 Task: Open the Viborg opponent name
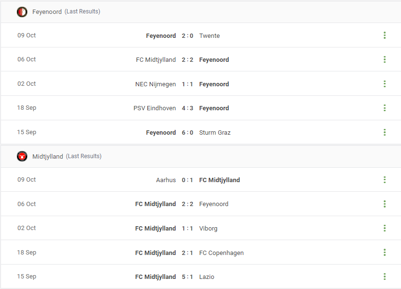point(208,229)
